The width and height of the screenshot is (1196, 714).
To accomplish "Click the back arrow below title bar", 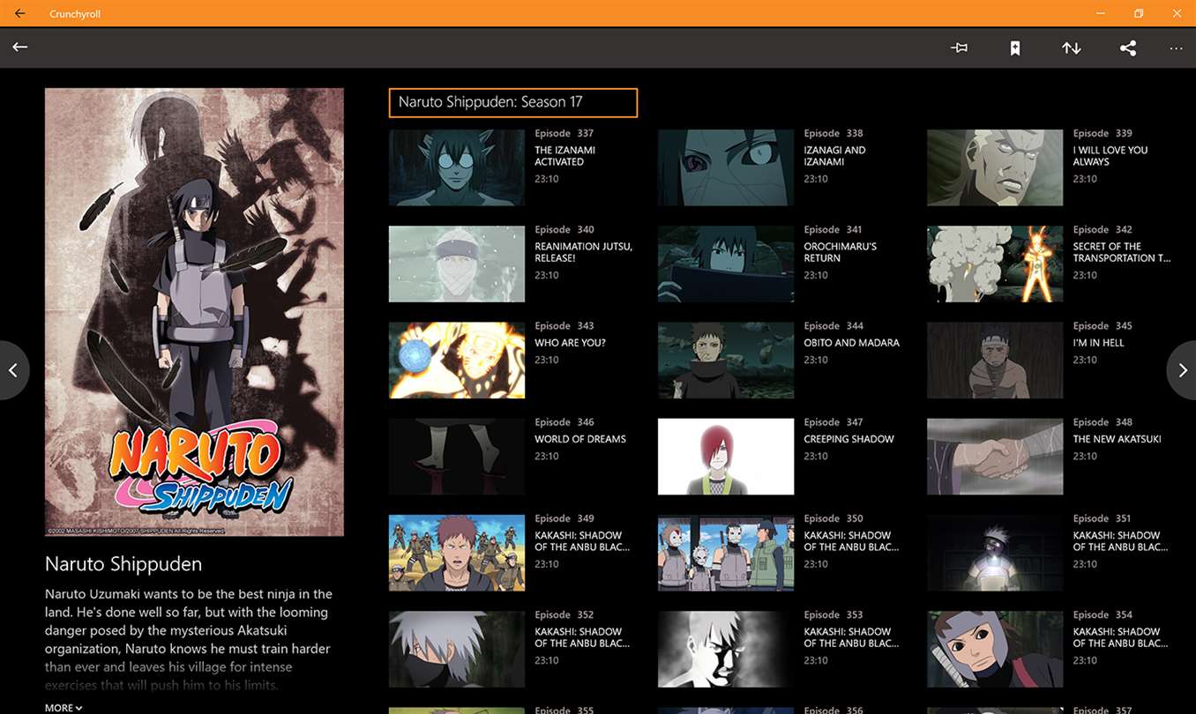I will [20, 47].
